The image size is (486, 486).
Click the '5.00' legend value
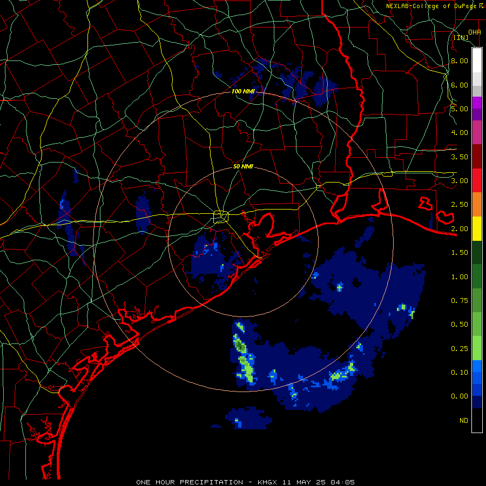460,109
